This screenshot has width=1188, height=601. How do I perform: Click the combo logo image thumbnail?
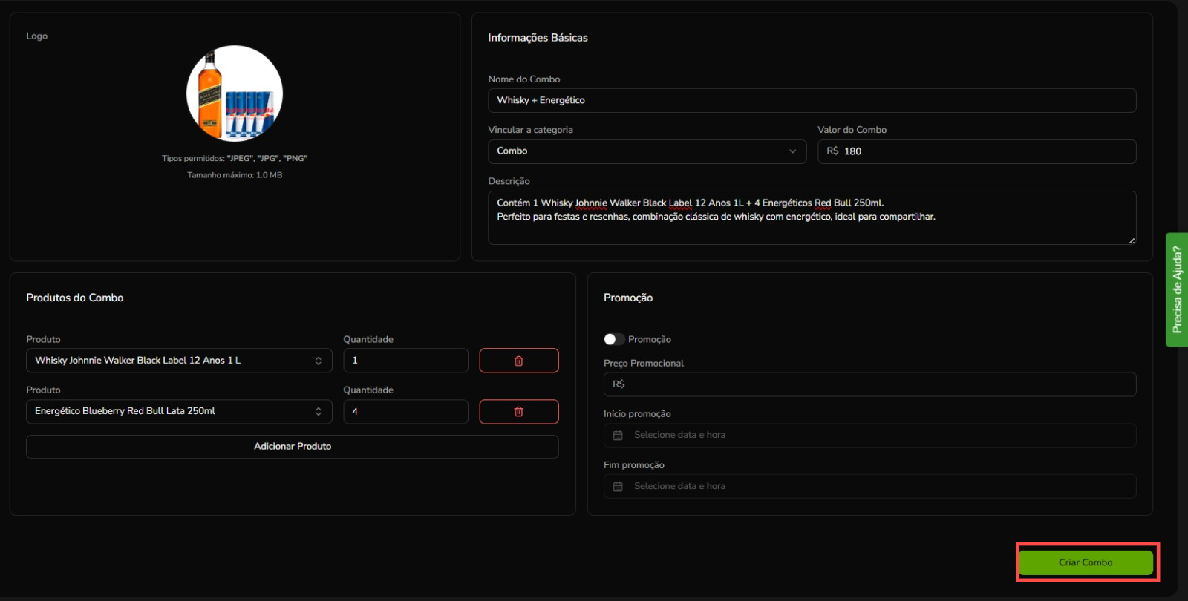pyautogui.click(x=235, y=93)
